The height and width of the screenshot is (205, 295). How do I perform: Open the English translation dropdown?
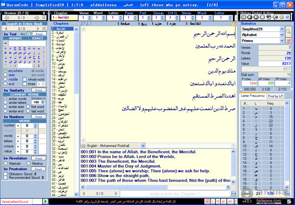[143, 146]
